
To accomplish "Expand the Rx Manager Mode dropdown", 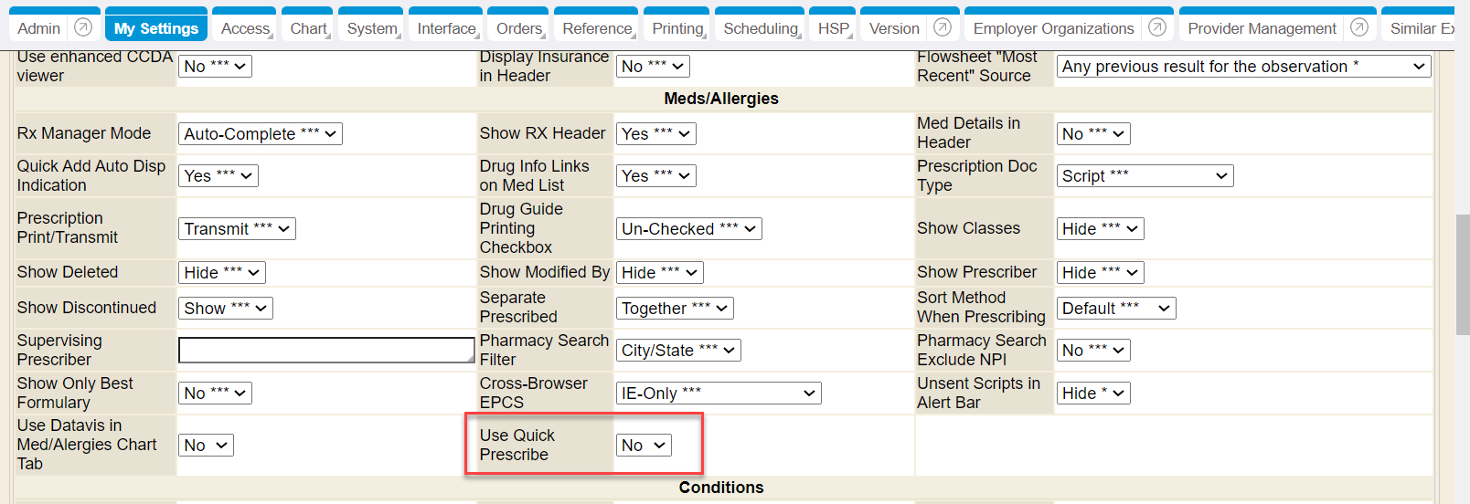I will 261,134.
